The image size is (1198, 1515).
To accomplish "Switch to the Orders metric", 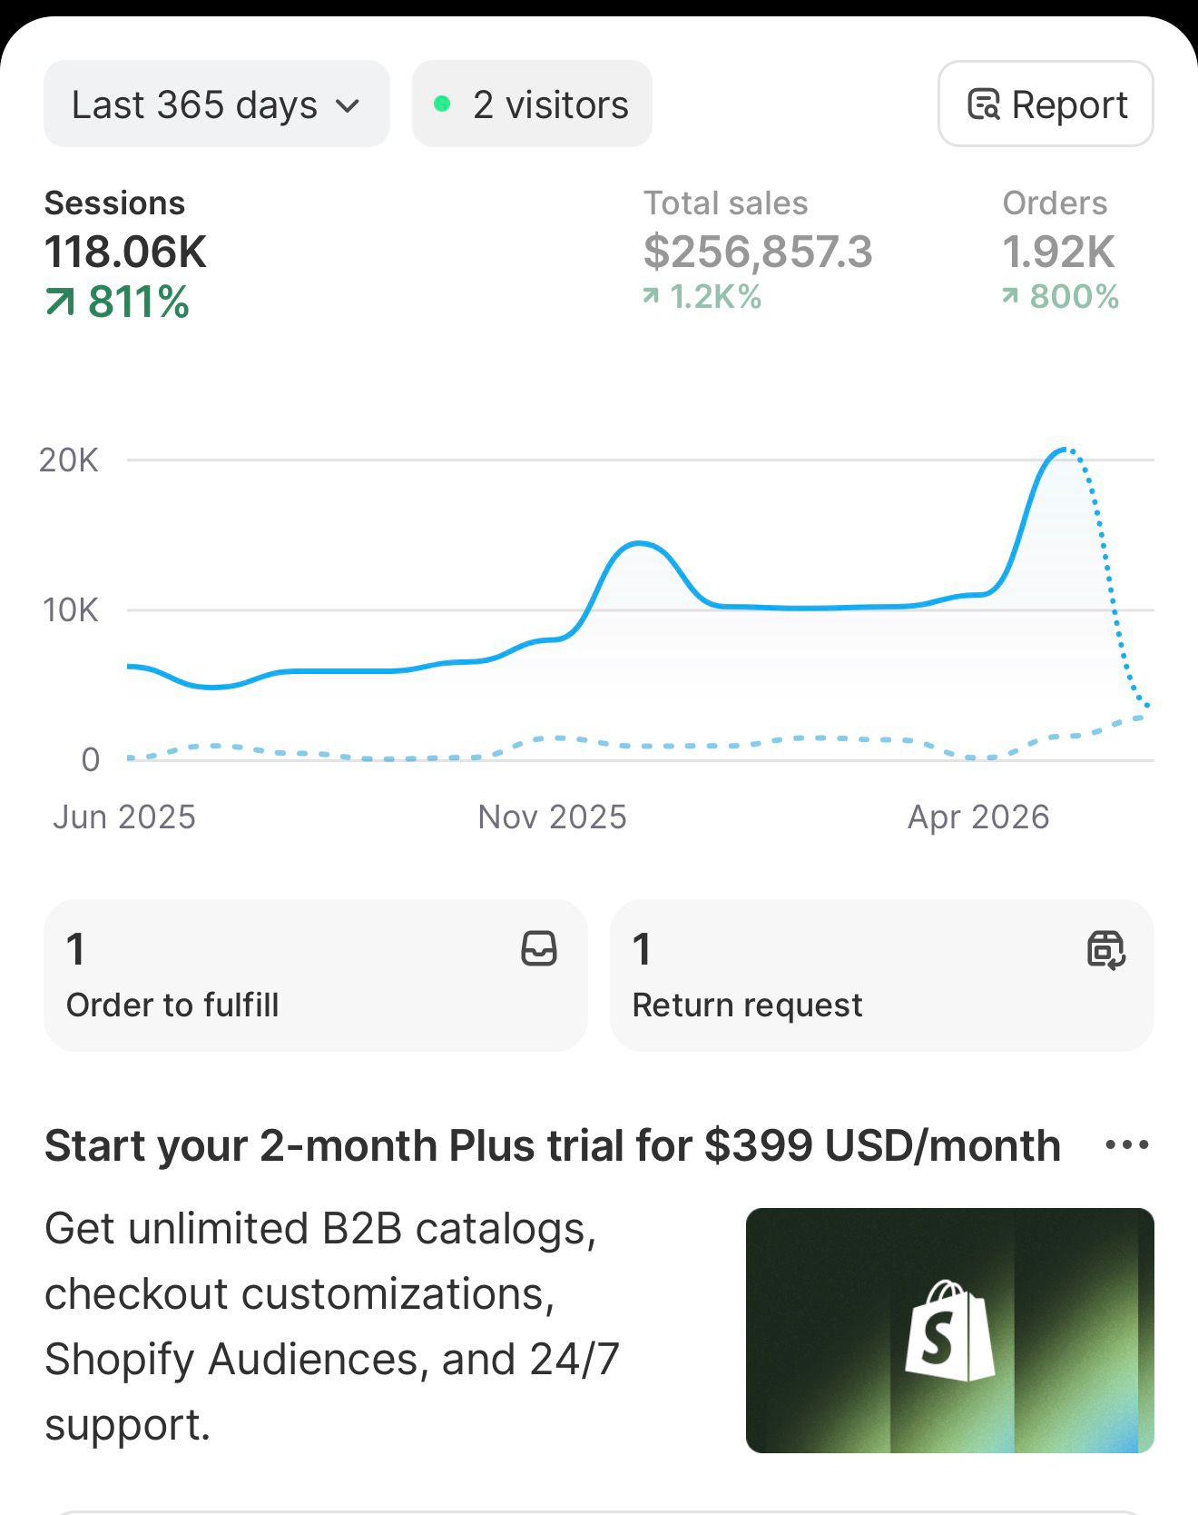I will pyautogui.click(x=1060, y=250).
